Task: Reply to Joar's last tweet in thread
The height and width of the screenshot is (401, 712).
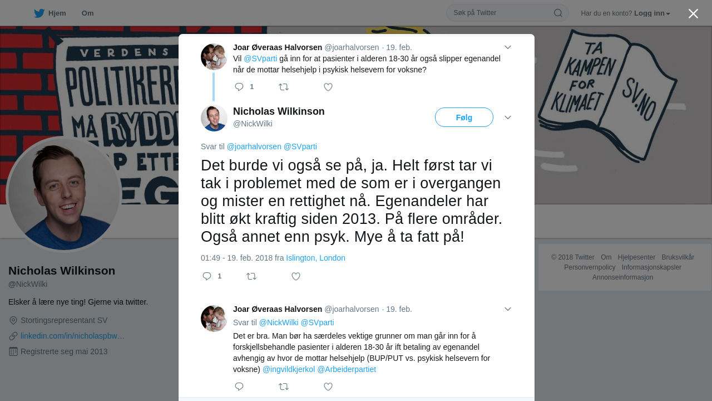Action: point(239,387)
